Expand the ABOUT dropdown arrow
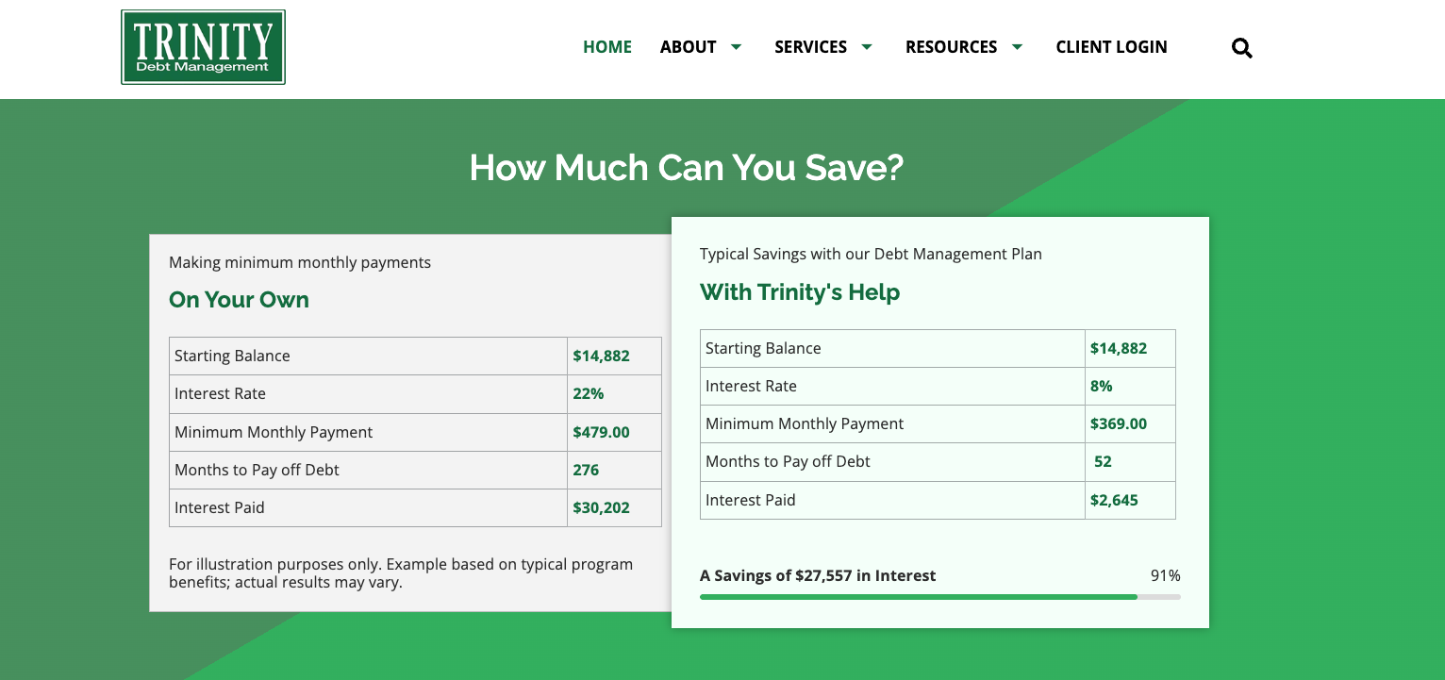Image resolution: width=1445 pixels, height=680 pixels. [x=737, y=46]
